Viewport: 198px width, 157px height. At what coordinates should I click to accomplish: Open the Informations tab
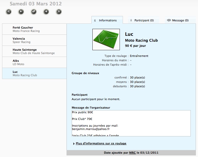107,20
